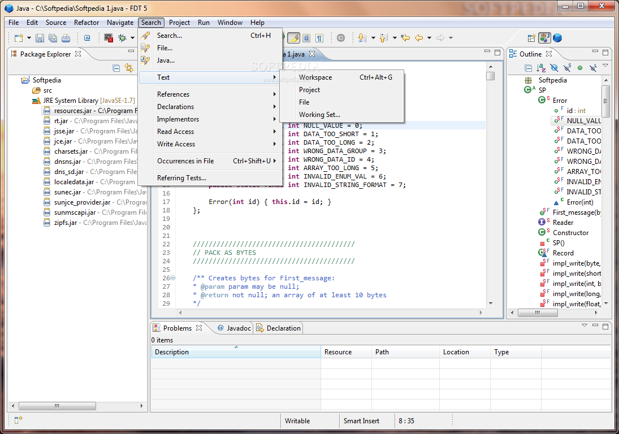Click the Last Edit Location icon
619x434 pixels.
405,38
